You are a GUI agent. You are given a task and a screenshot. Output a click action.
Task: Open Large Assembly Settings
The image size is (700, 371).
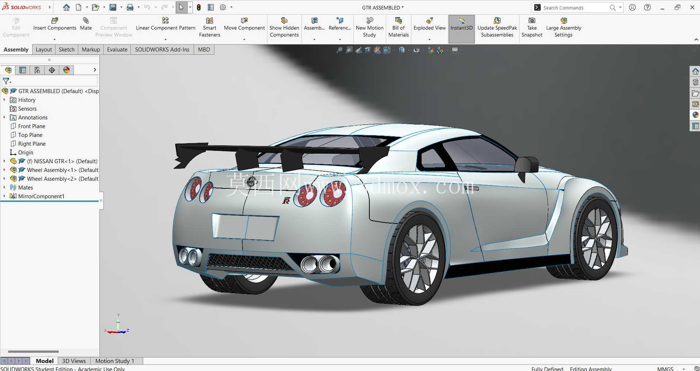pyautogui.click(x=563, y=27)
